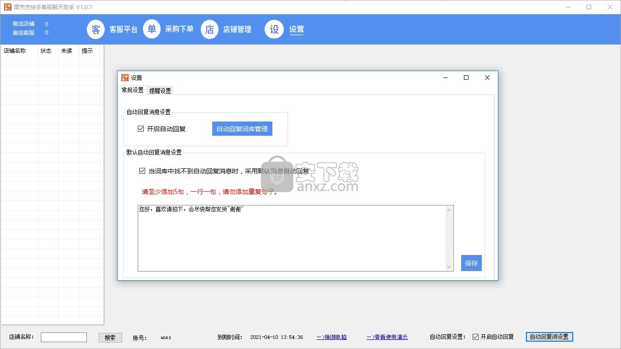Focus the 店铺名称 search input field
Screen dimensions: 621x349
(x=64, y=337)
